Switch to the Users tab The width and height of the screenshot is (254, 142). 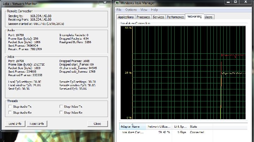pyautogui.click(x=208, y=17)
